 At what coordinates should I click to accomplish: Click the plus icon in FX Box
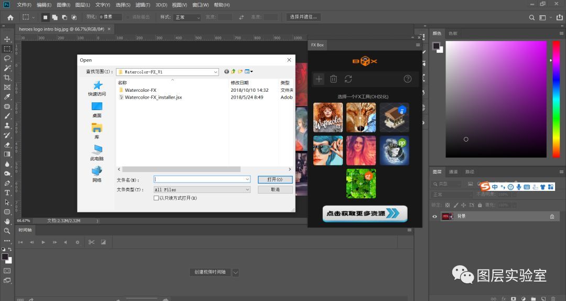point(319,79)
